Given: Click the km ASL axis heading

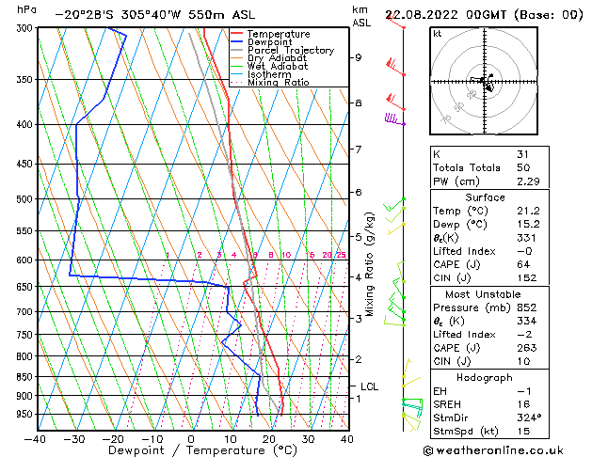Looking at the screenshot, I should pos(361,16).
